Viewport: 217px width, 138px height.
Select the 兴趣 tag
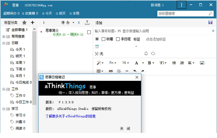[x=18, y=122]
